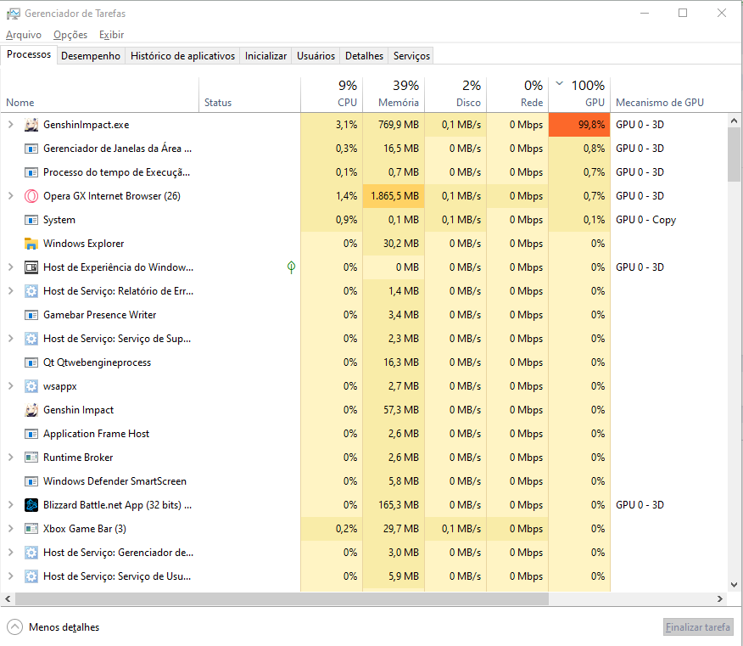
Task: Sort processes by the Disco column header
Action: pos(455,94)
